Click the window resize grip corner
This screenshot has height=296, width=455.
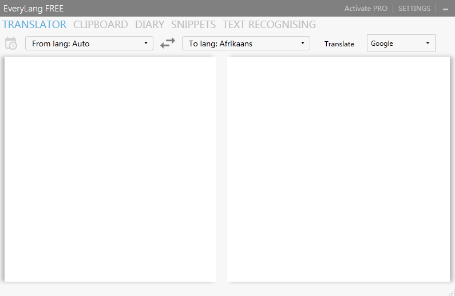pyautogui.click(x=452, y=293)
